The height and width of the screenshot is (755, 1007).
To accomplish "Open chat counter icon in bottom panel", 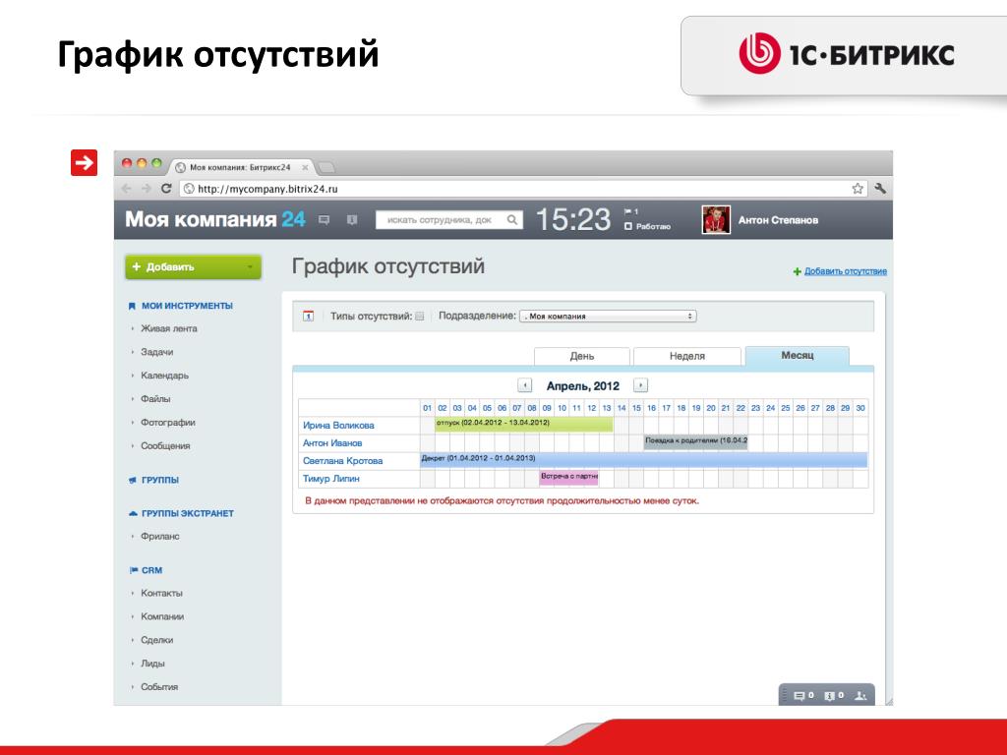I will (x=803, y=695).
